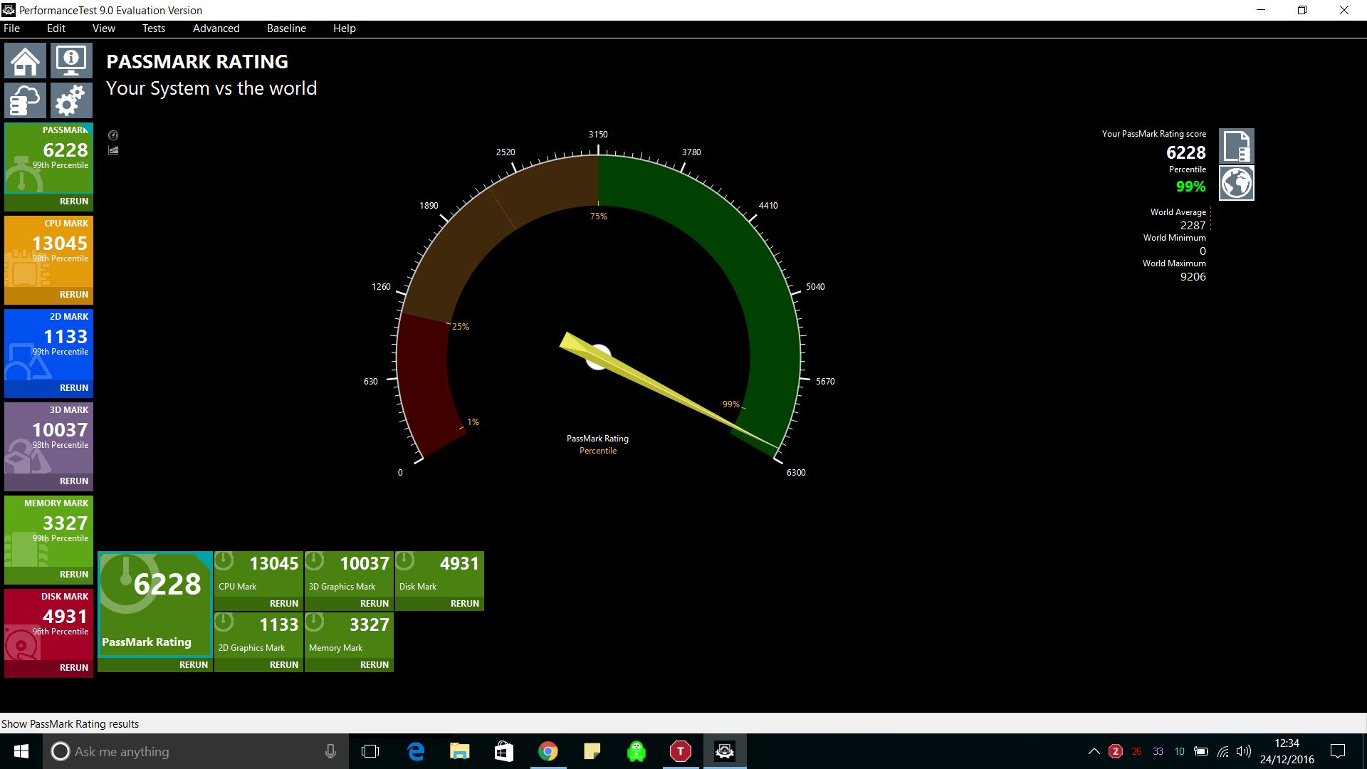Select the bottom 3D Graphics Mark tile
The height and width of the screenshot is (769, 1367).
[349, 574]
